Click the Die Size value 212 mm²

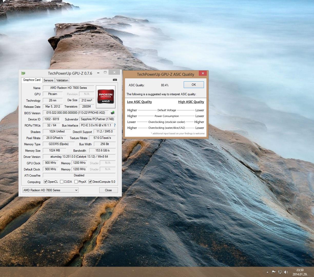tap(87, 100)
